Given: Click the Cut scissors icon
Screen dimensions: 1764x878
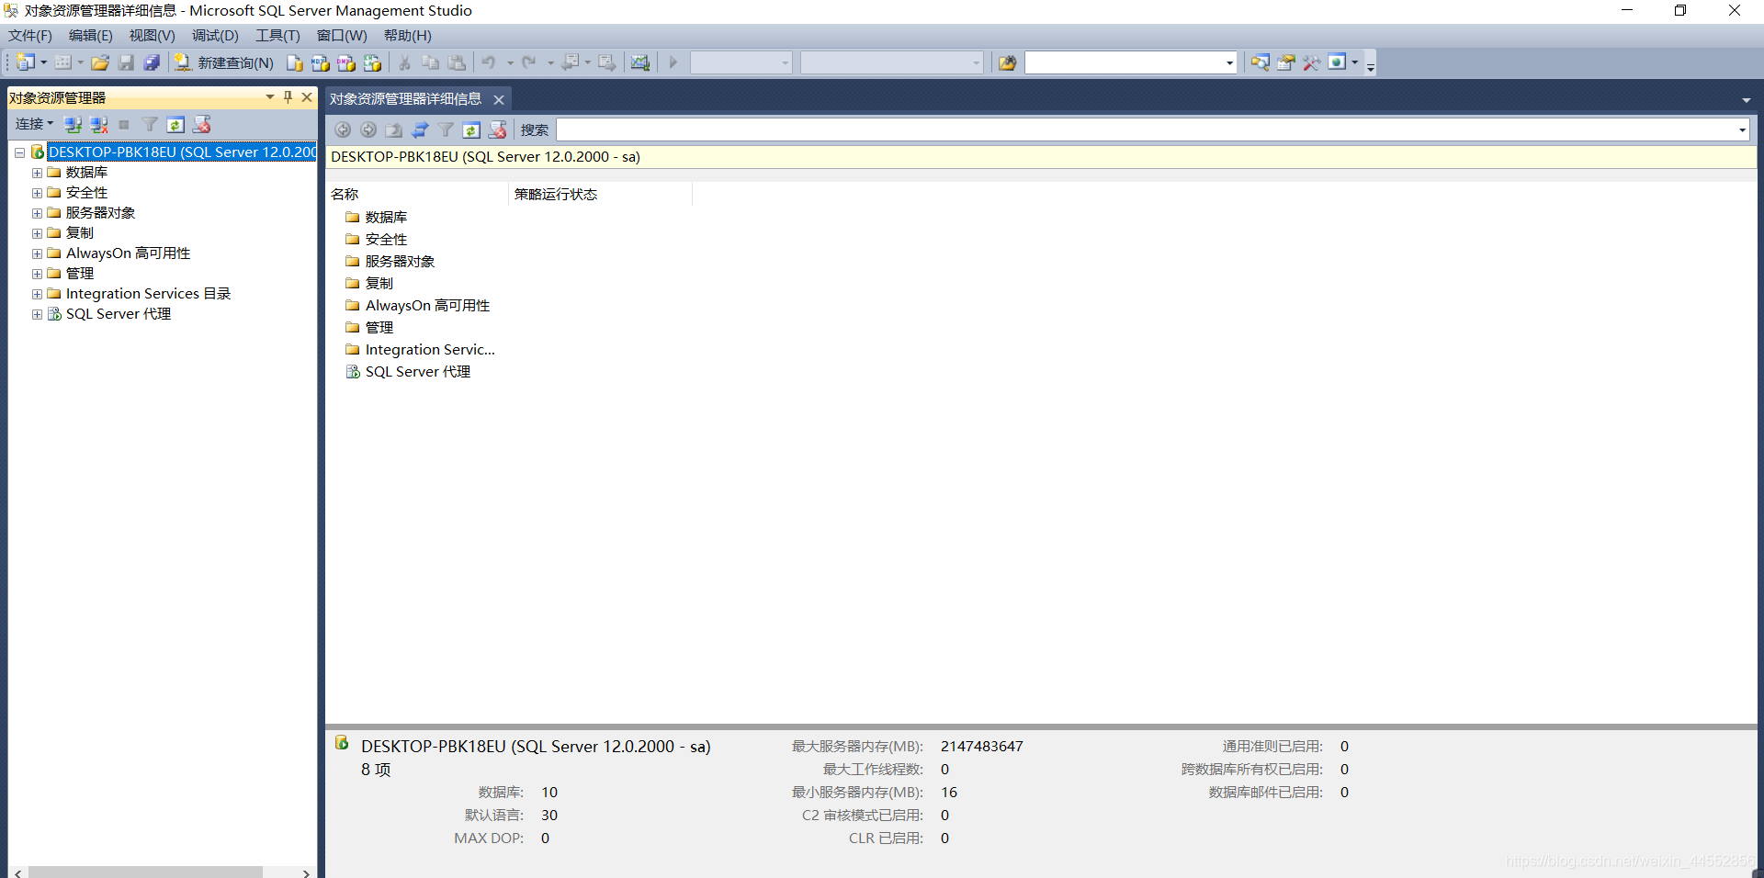Looking at the screenshot, I should 404,62.
